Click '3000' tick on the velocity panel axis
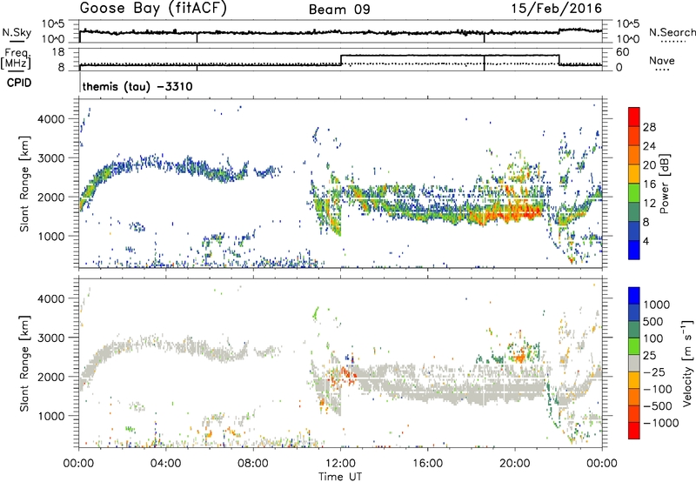 click(x=50, y=338)
